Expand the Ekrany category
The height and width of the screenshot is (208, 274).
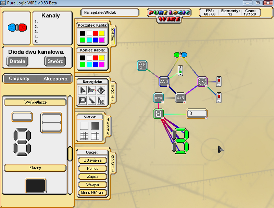click(x=35, y=168)
